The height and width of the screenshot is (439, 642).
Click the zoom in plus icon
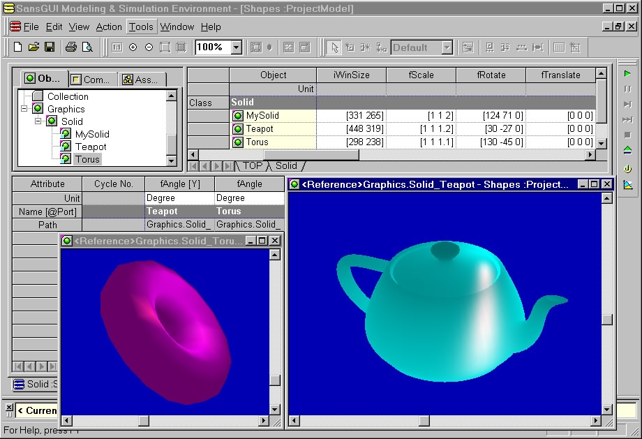(x=133, y=47)
